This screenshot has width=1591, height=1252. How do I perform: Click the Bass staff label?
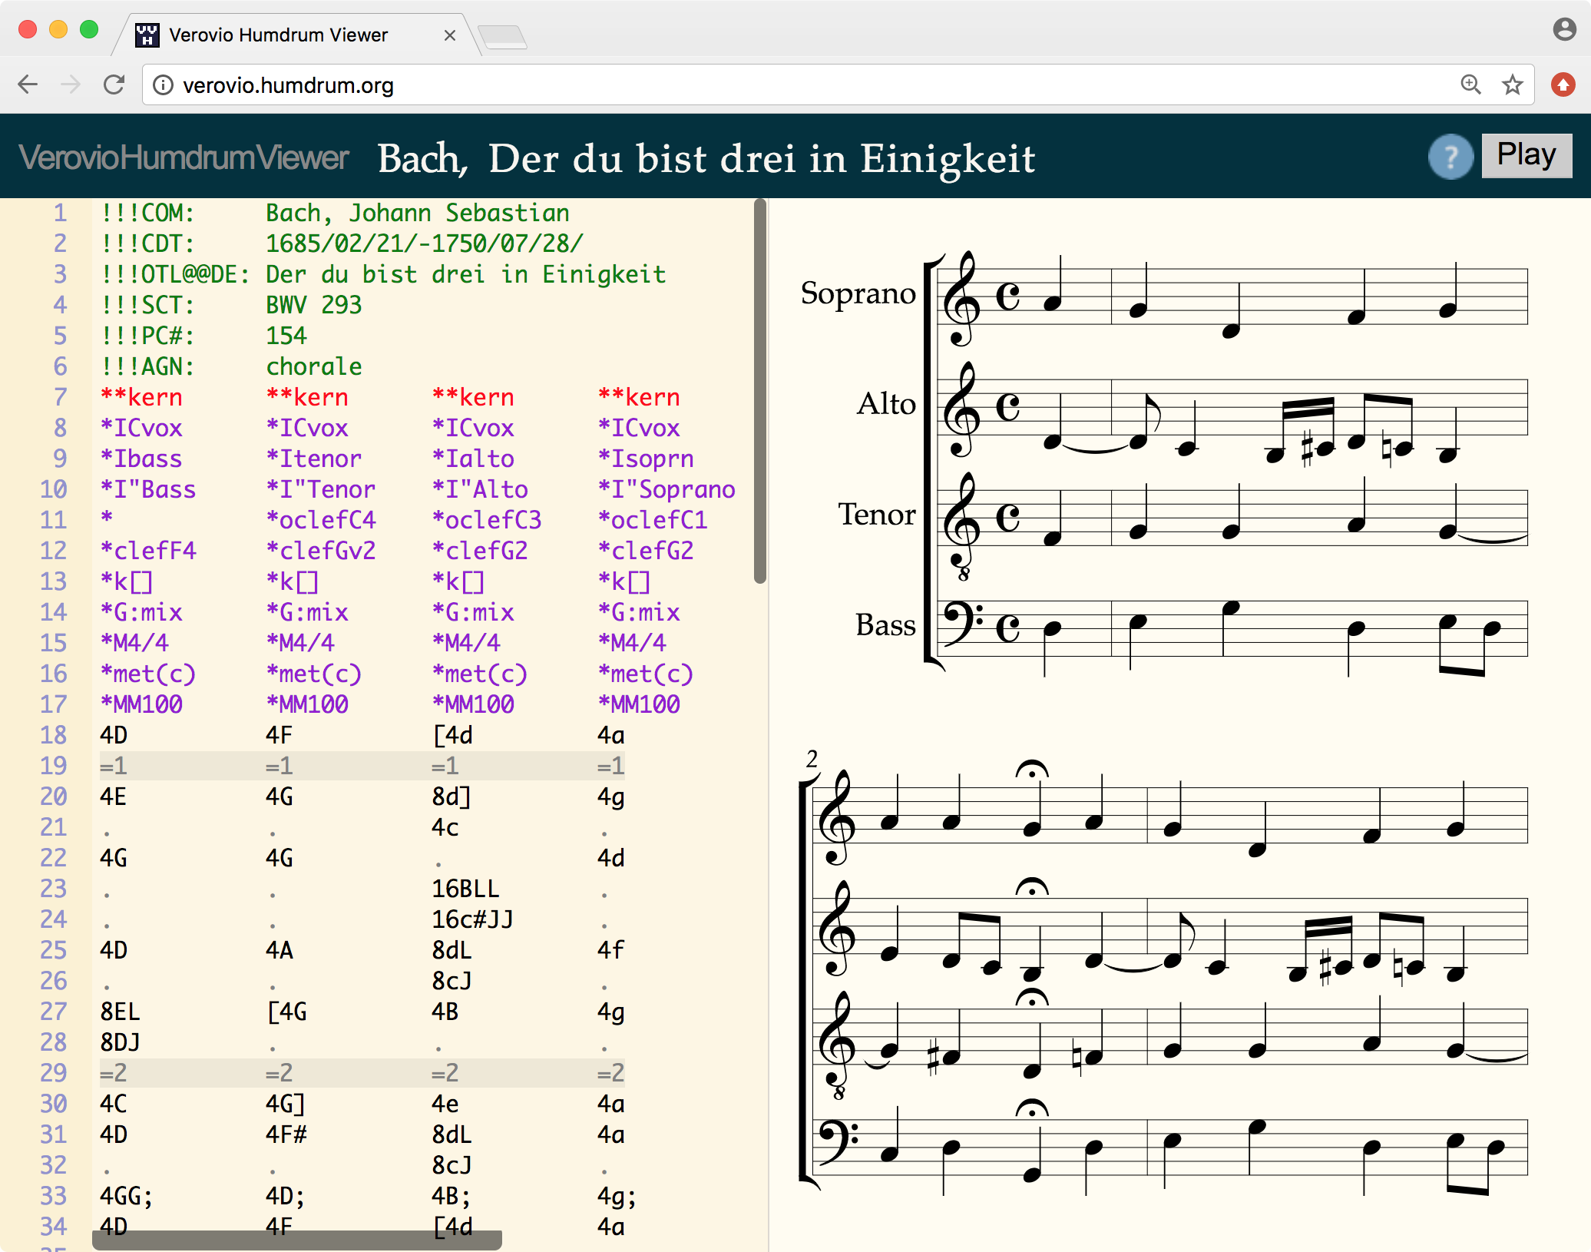(x=885, y=624)
